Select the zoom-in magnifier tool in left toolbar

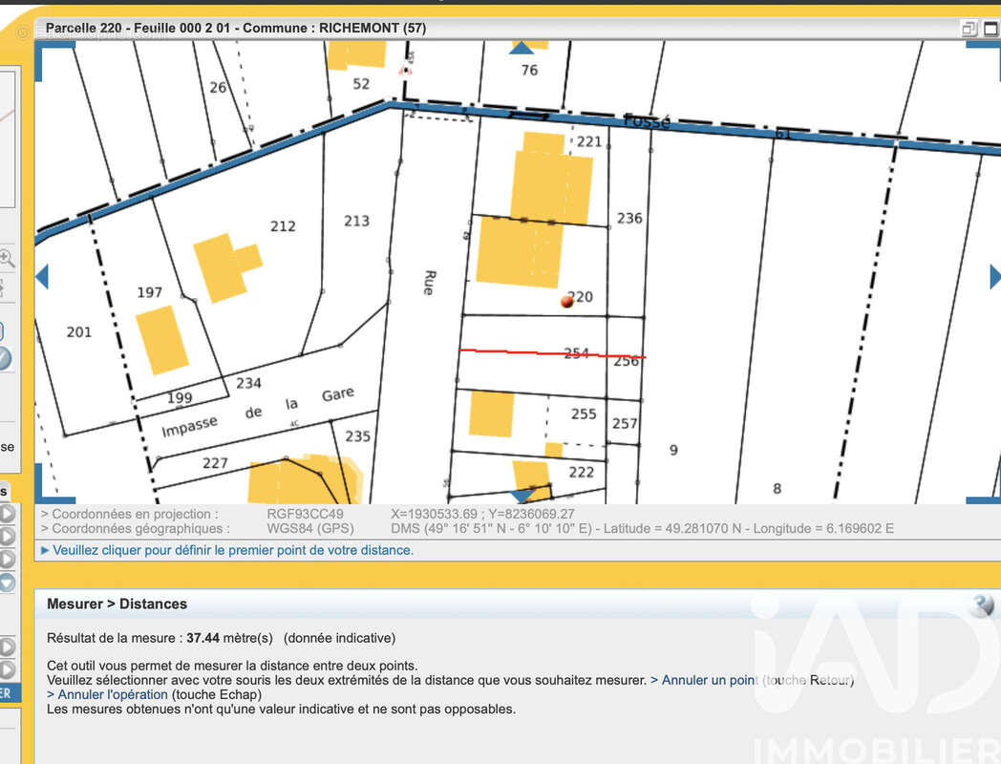pyautogui.click(x=7, y=259)
